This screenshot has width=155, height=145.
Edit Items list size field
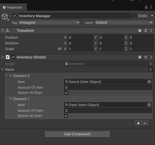151,69
